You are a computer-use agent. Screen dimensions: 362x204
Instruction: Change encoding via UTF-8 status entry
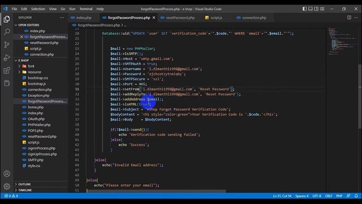317,196
